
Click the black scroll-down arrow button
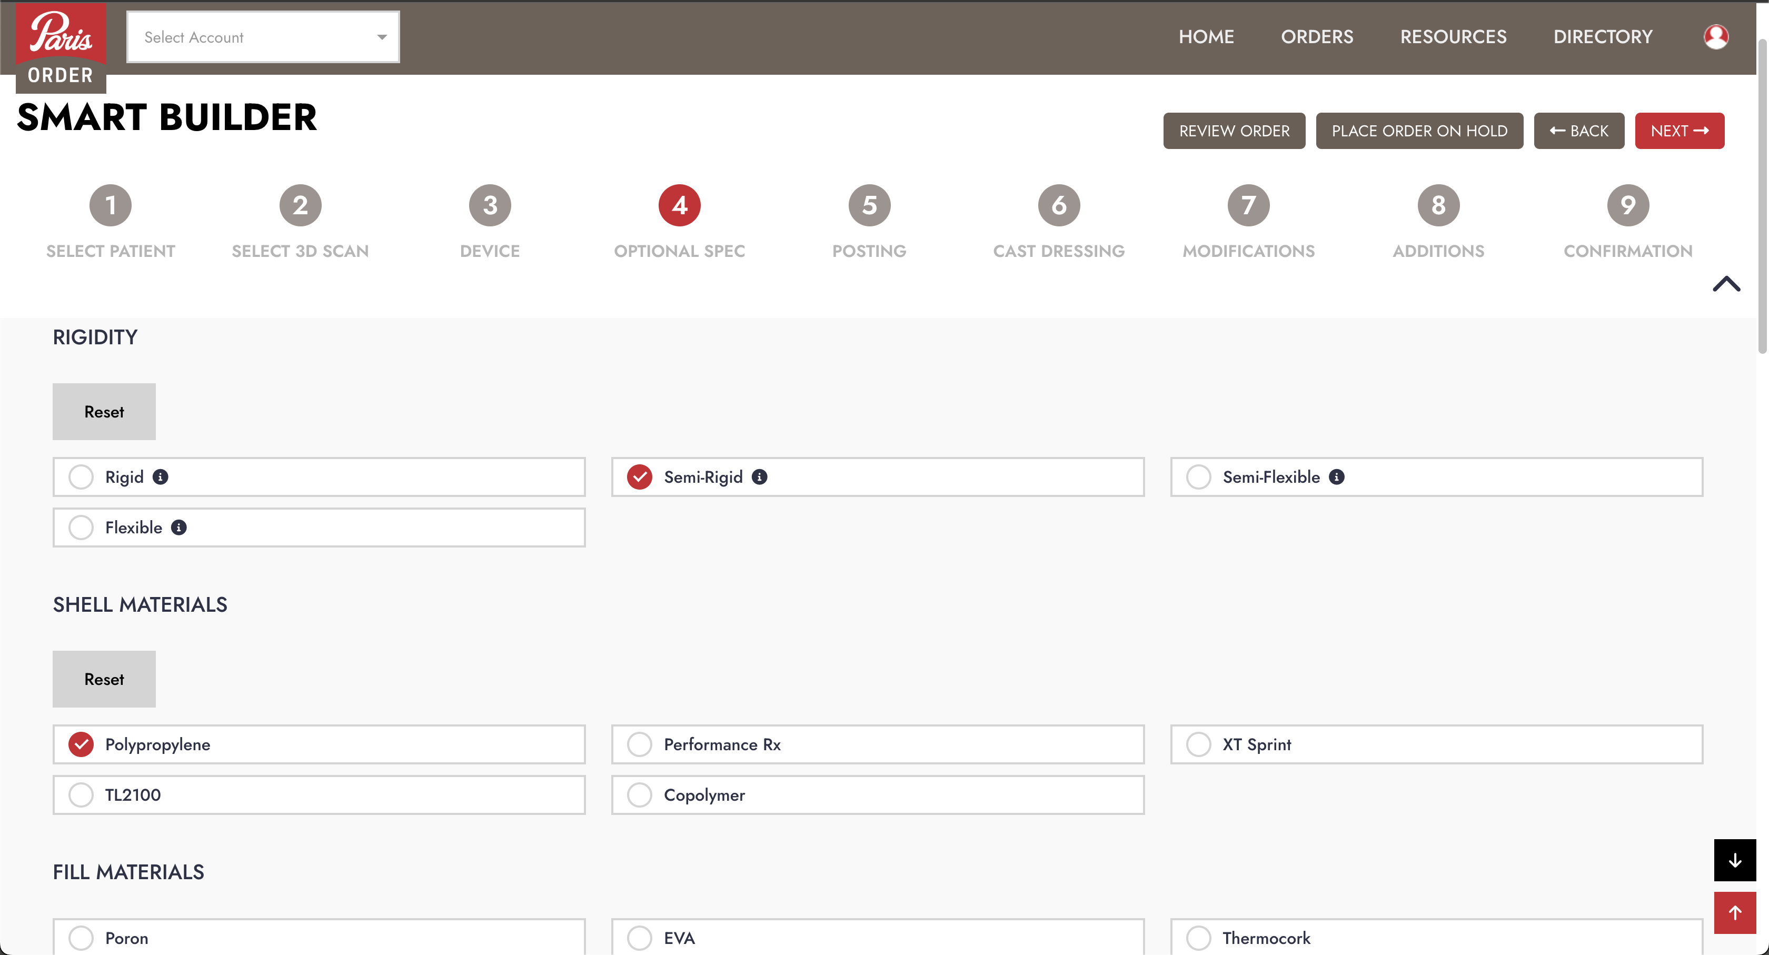tap(1735, 860)
